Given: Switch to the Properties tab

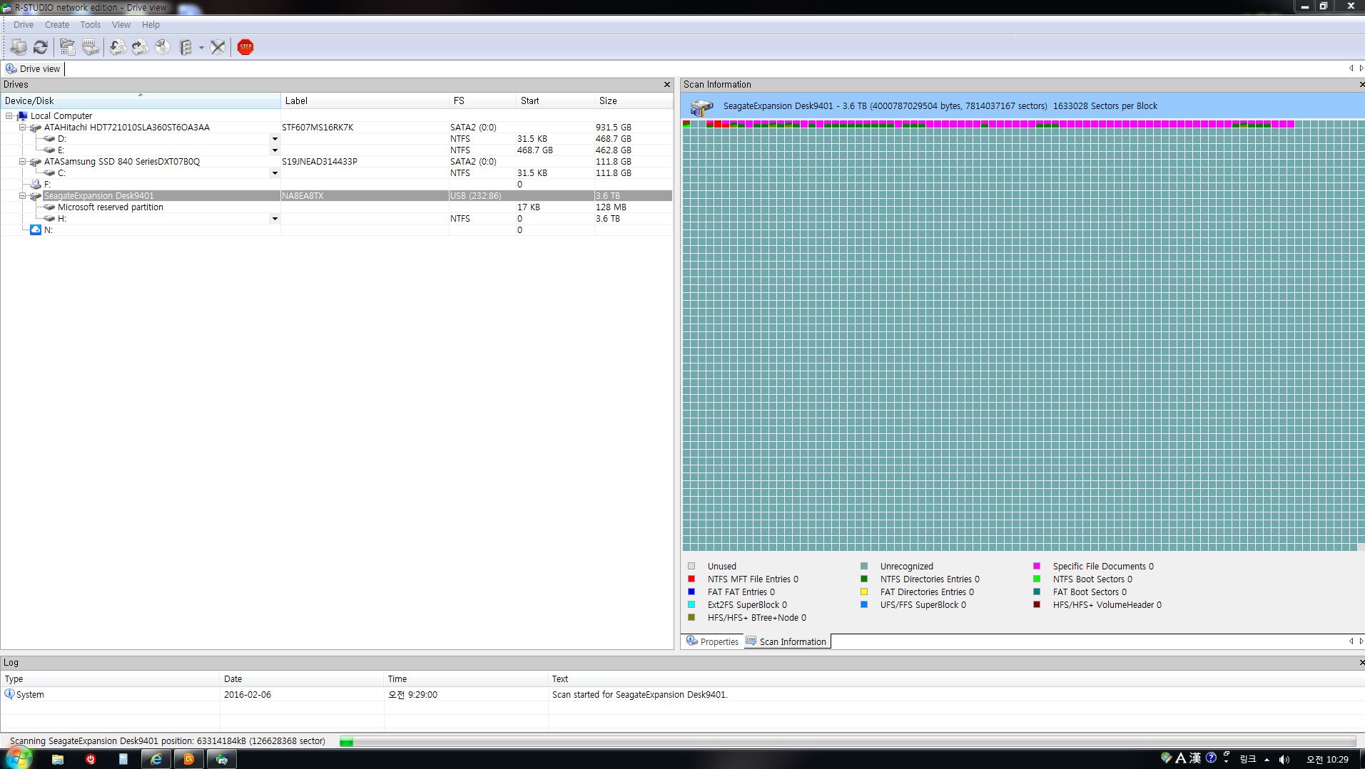Looking at the screenshot, I should 712,641.
